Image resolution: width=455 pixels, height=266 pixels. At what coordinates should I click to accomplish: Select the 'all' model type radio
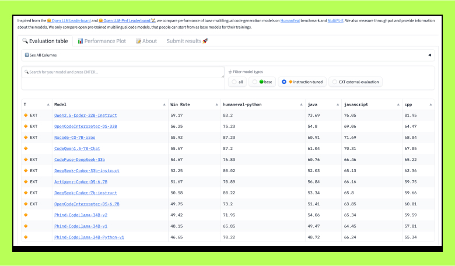[234, 82]
